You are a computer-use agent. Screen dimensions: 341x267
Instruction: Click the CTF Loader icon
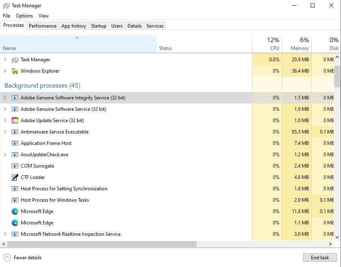[15, 177]
